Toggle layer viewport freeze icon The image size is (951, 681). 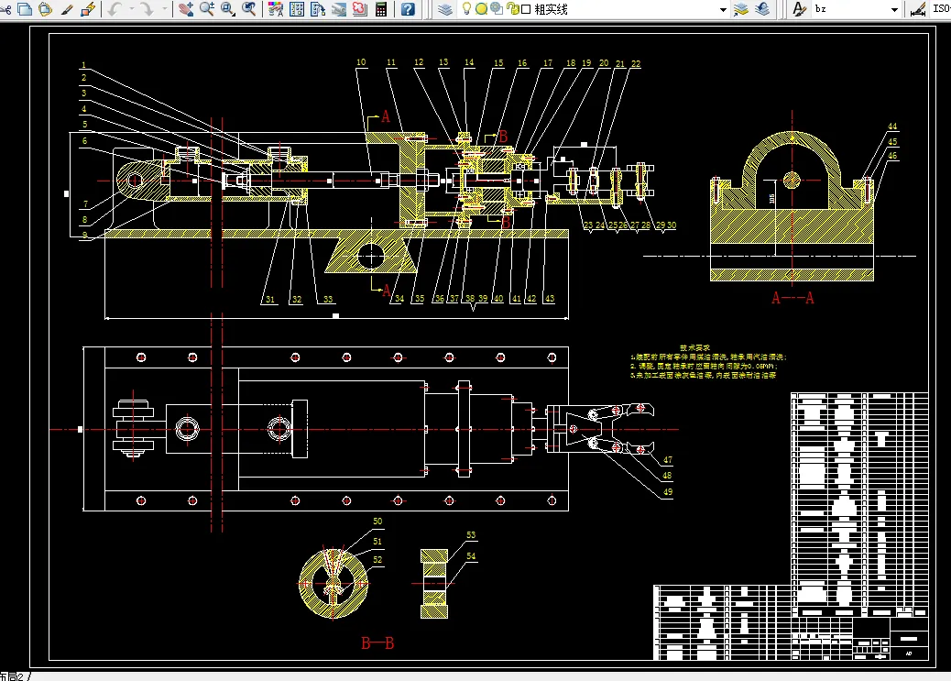[497, 8]
